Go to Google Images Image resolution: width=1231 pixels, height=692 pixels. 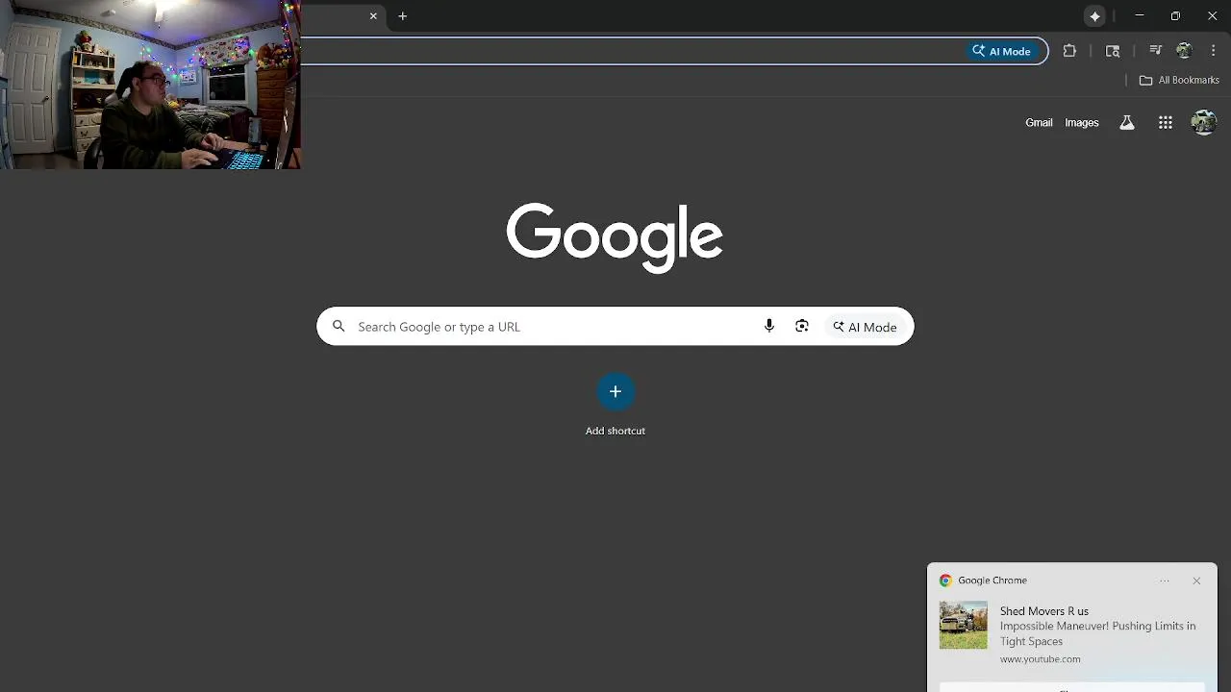pos(1082,123)
